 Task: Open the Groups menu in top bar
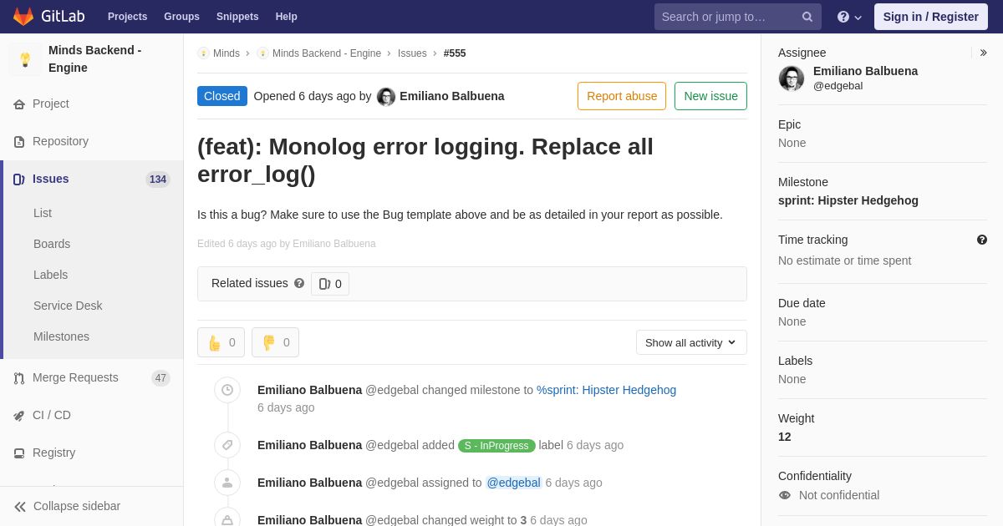click(x=181, y=17)
